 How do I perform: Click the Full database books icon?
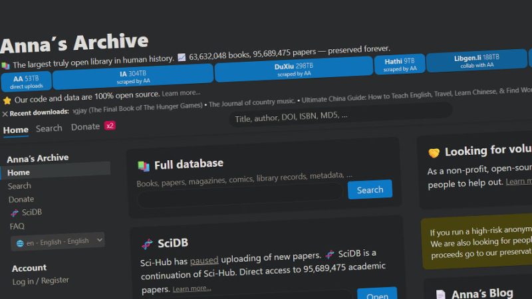point(144,166)
